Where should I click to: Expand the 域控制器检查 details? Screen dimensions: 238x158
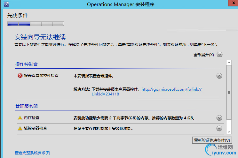[219, 128]
